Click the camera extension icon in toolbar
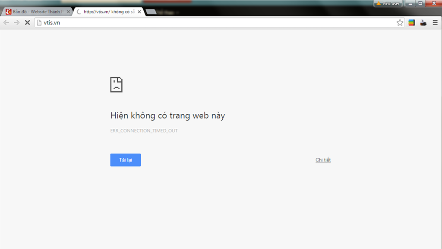The width and height of the screenshot is (442, 249). pyautogui.click(x=423, y=22)
